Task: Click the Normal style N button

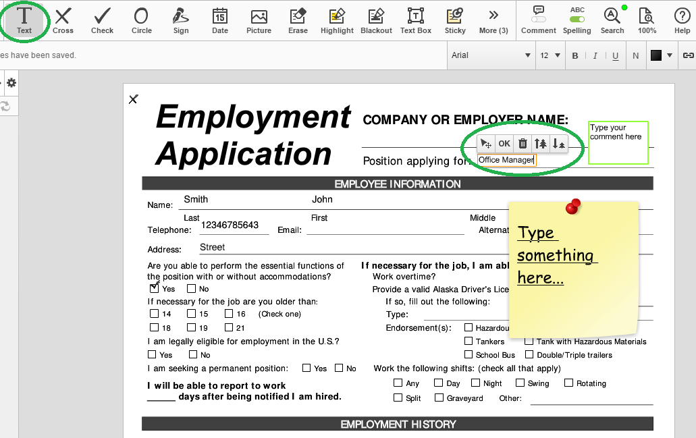Action: pyautogui.click(x=636, y=55)
